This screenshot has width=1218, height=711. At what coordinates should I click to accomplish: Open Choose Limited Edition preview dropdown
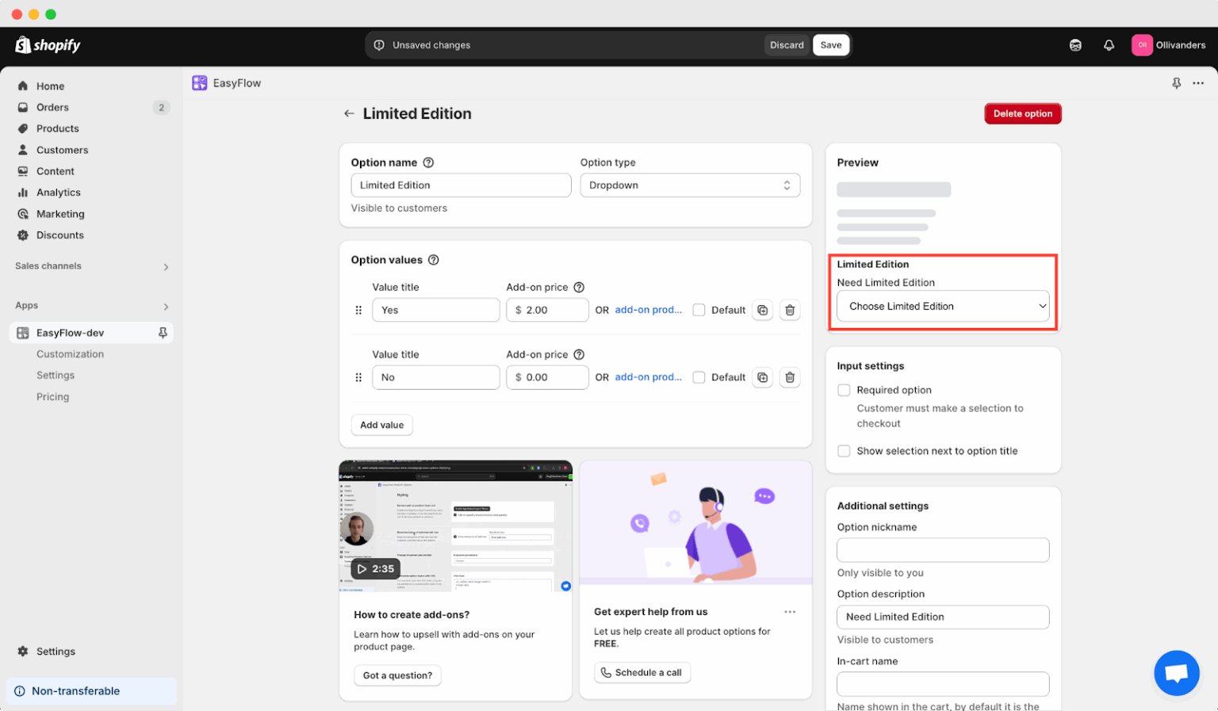[x=943, y=306]
